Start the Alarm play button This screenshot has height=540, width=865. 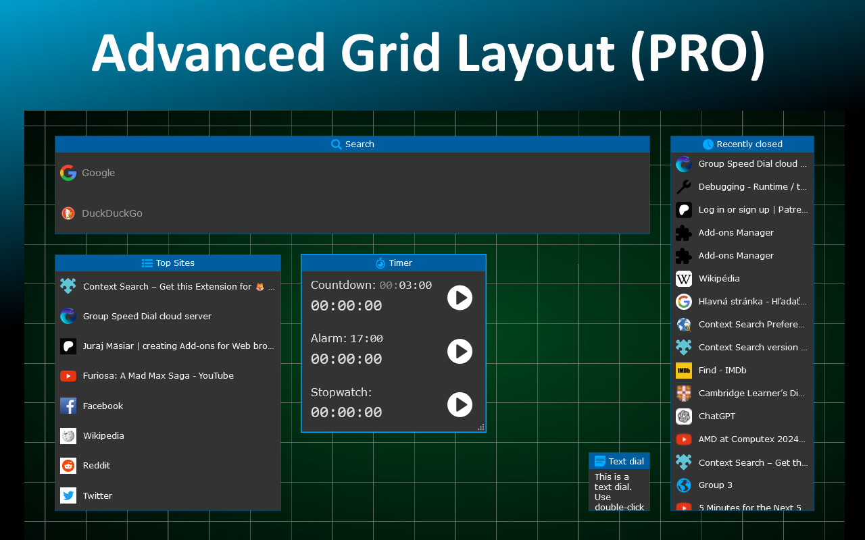(460, 351)
